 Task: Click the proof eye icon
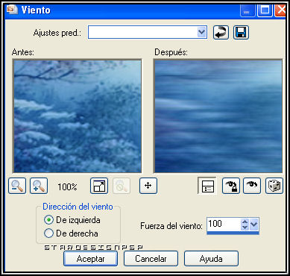click(x=252, y=186)
